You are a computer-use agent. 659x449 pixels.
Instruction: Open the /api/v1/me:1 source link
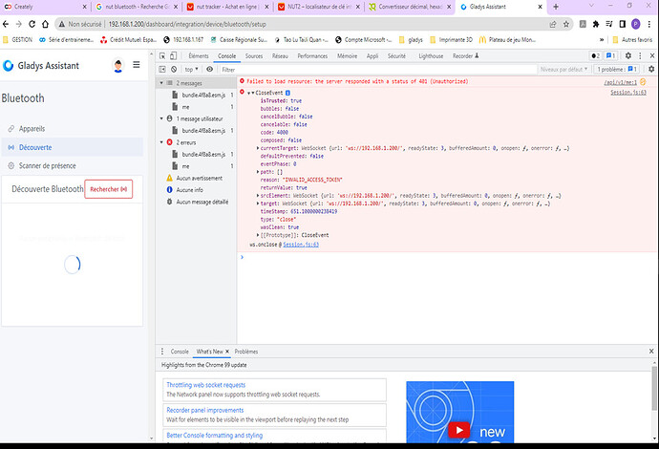click(621, 82)
